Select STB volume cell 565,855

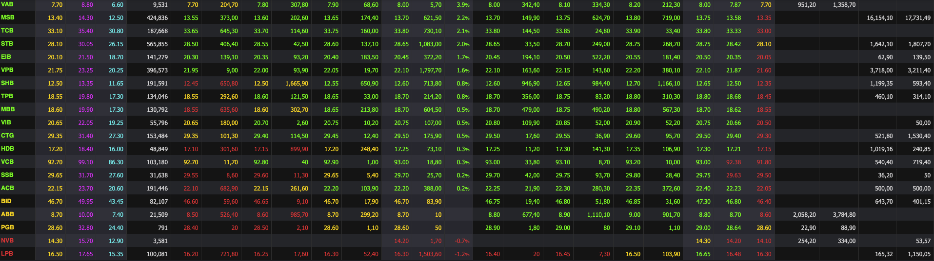(157, 44)
